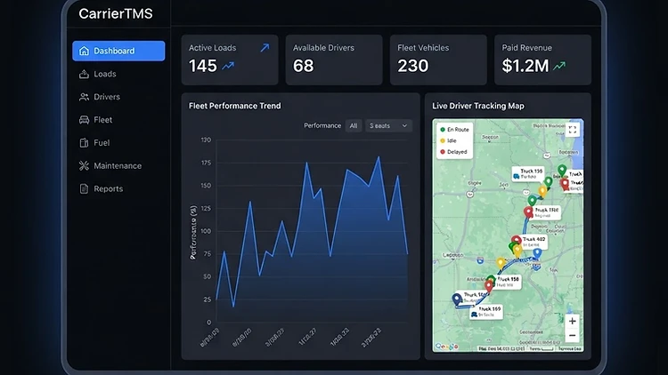Click the 50 y-axis value

pyautogui.click(x=208, y=276)
